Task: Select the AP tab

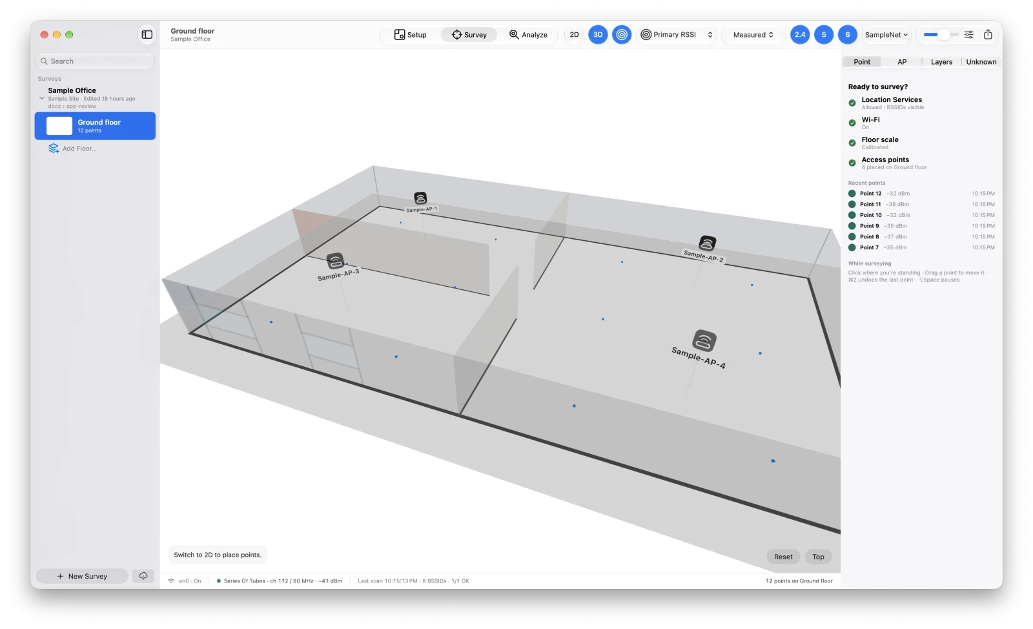Action: [x=902, y=62]
